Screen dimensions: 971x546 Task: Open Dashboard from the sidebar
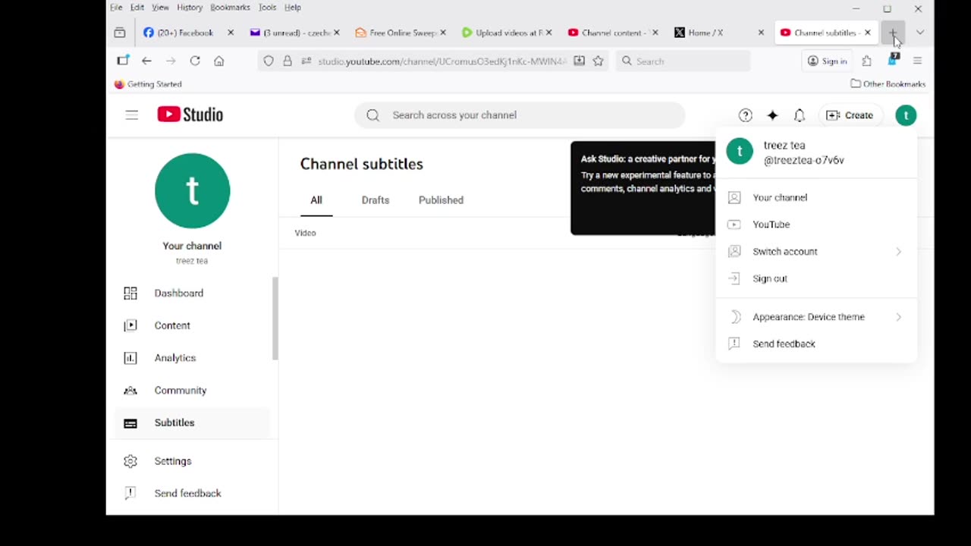click(x=178, y=293)
